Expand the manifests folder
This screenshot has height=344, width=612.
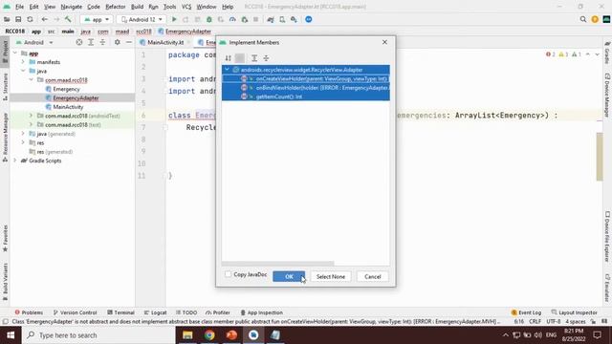[x=23, y=62]
